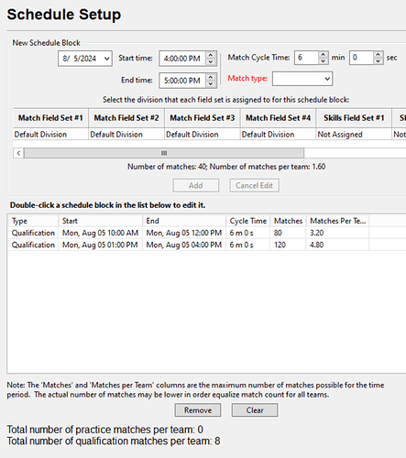Click the Clear button

point(255,410)
